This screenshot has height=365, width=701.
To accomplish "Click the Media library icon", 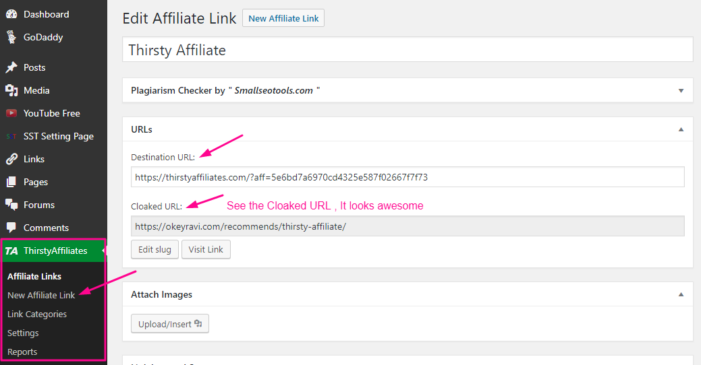I will (x=11, y=90).
